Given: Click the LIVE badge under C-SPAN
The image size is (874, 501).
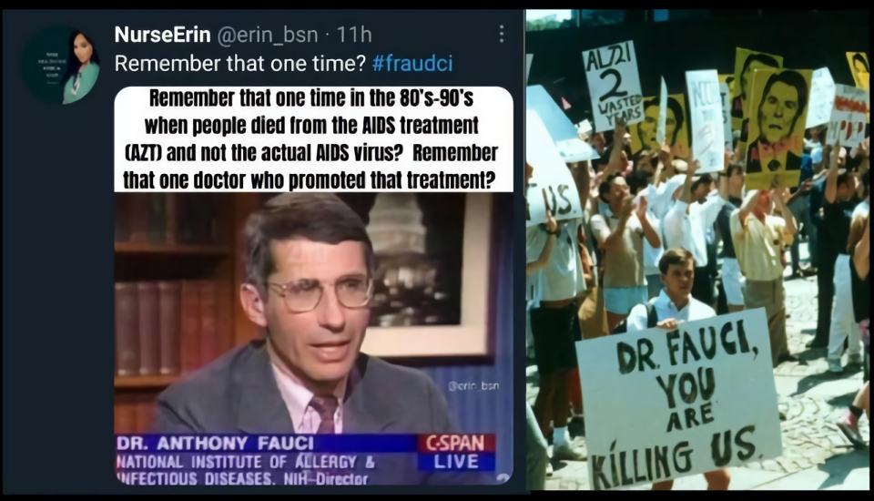Looking at the screenshot, I should [456, 462].
